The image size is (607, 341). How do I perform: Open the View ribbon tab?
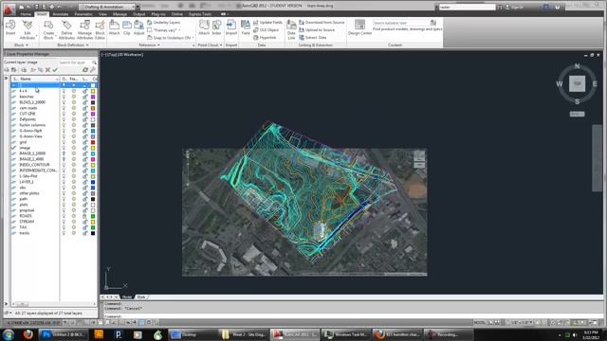[102, 14]
